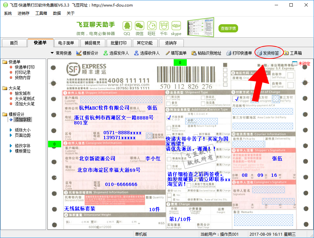
Task: Open the 数据 menu
Action: tap(57, 13)
